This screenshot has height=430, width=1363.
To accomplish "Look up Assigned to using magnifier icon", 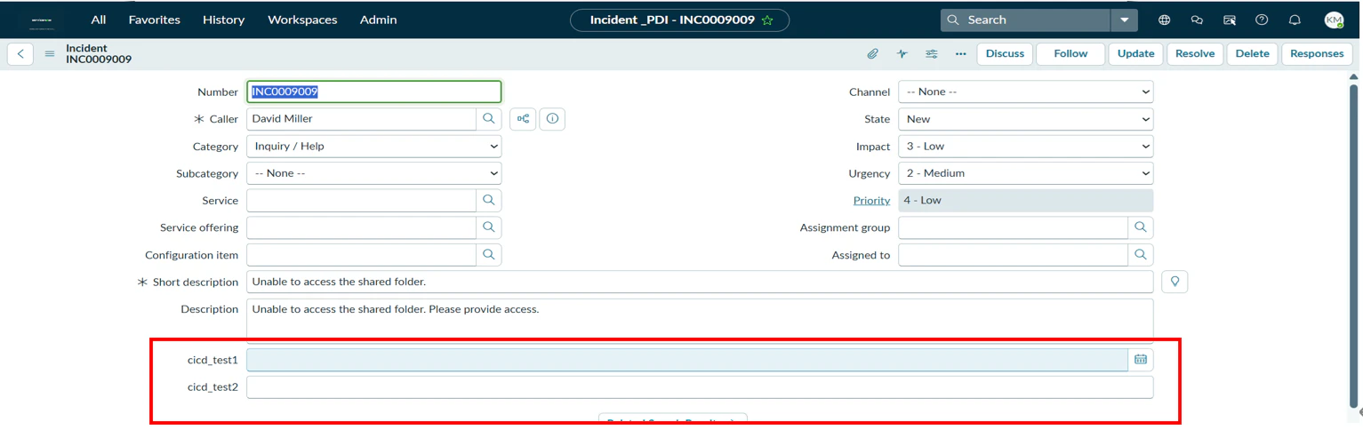I will coord(1141,254).
